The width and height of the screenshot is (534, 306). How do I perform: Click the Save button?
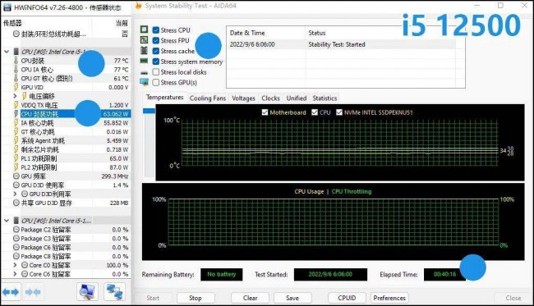click(292, 298)
